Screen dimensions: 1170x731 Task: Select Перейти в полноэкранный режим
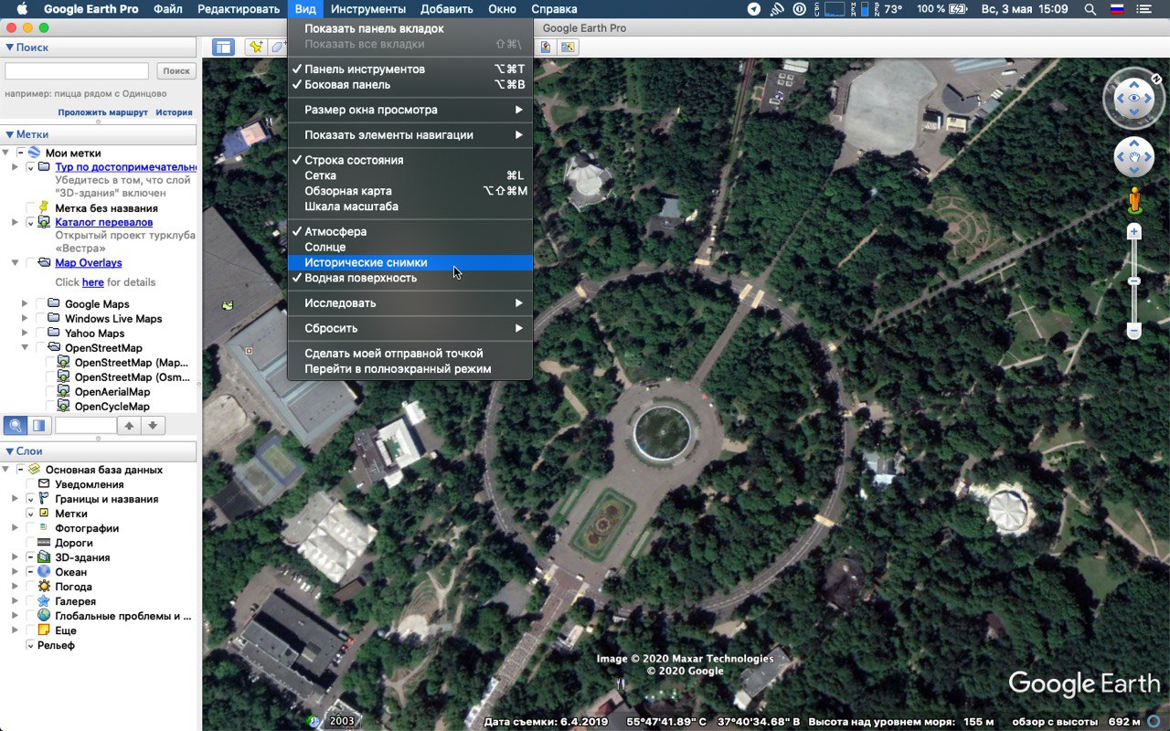409,368
